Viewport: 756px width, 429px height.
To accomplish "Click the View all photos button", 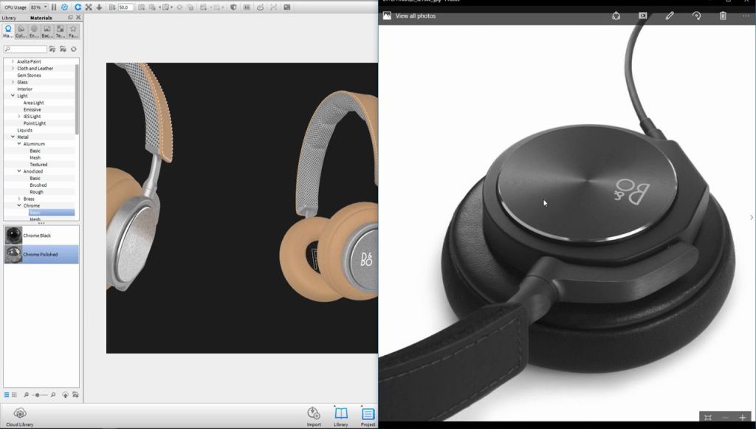I will pos(410,15).
